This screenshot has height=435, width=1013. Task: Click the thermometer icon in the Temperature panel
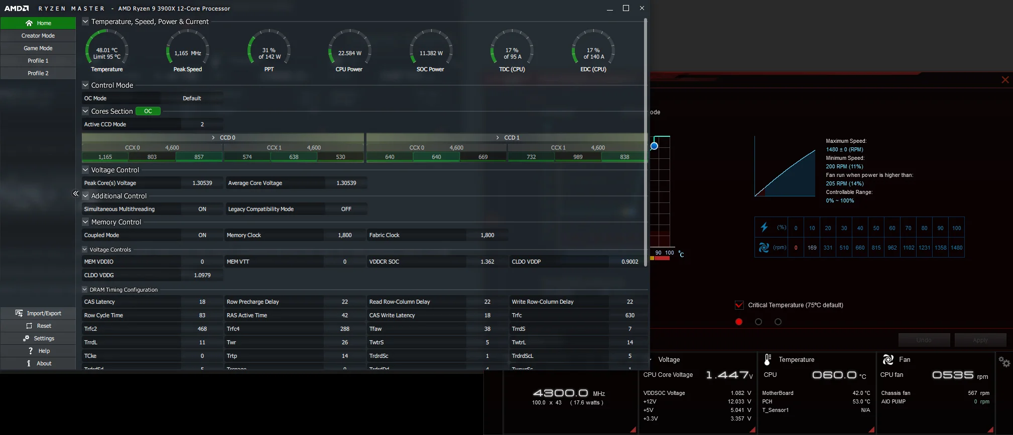[768, 359]
